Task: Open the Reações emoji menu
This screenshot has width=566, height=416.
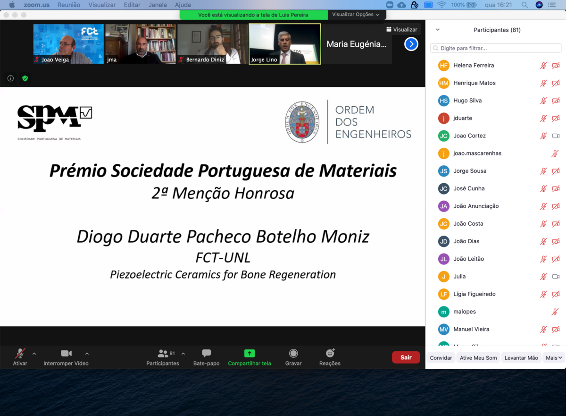Action: click(330, 357)
